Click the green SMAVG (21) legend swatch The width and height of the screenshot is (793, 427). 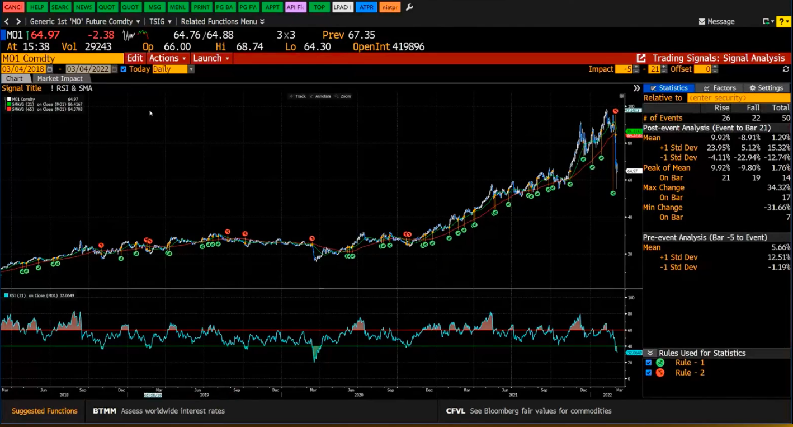8,104
